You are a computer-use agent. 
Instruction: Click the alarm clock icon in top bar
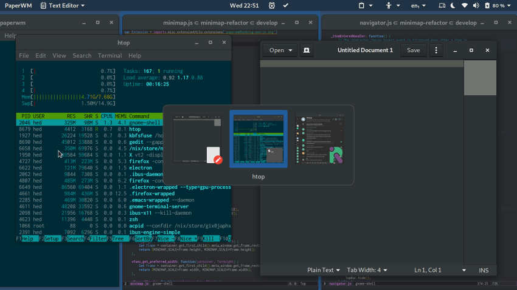tap(271, 5)
